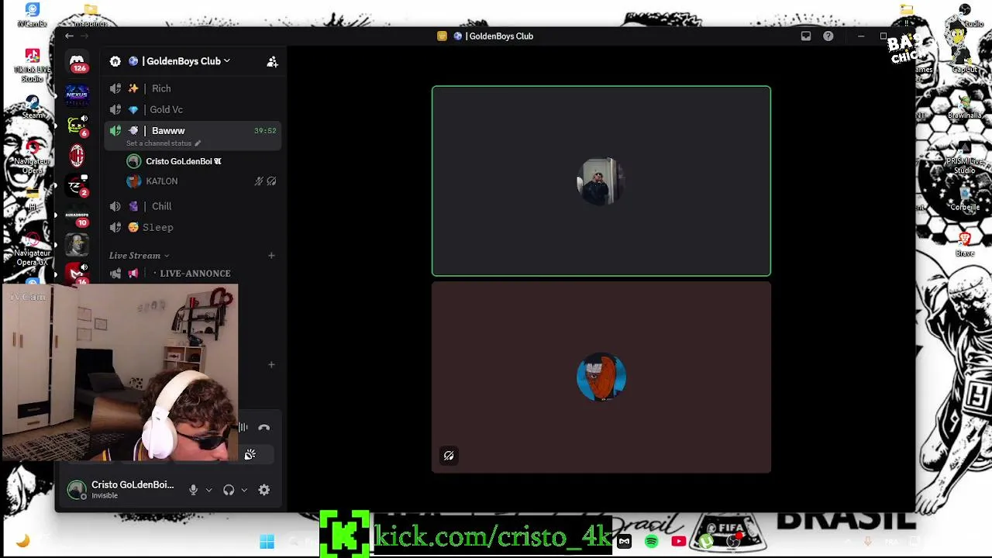The image size is (992, 558).
Task: Open own profile from user panel
Action: tap(121, 490)
